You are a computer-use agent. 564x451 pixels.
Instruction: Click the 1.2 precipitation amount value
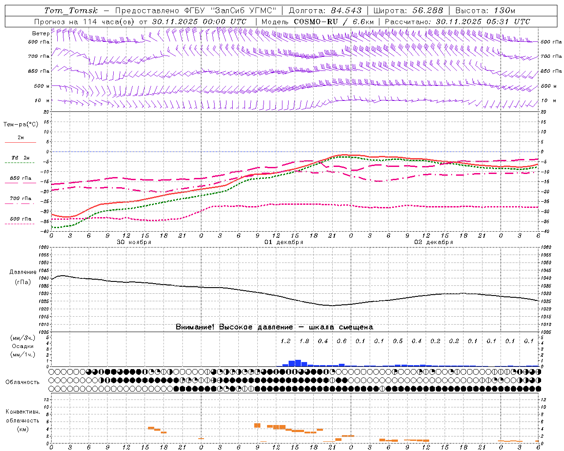coord(286,341)
